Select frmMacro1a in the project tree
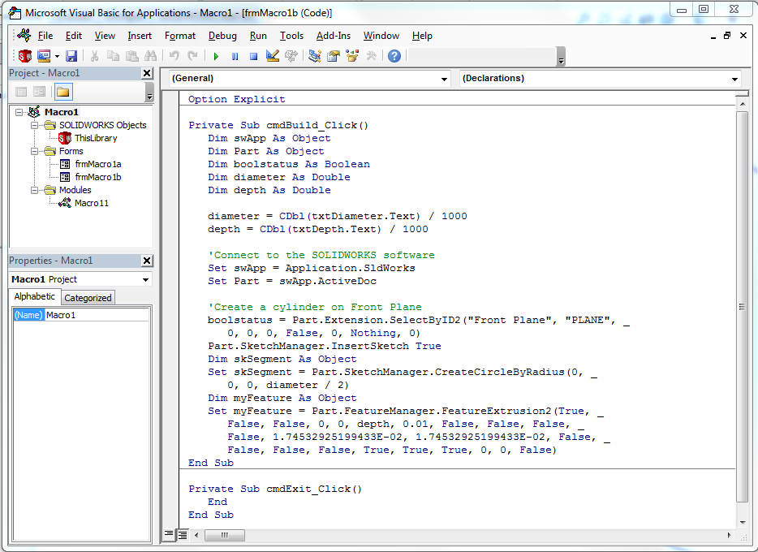 (97, 164)
